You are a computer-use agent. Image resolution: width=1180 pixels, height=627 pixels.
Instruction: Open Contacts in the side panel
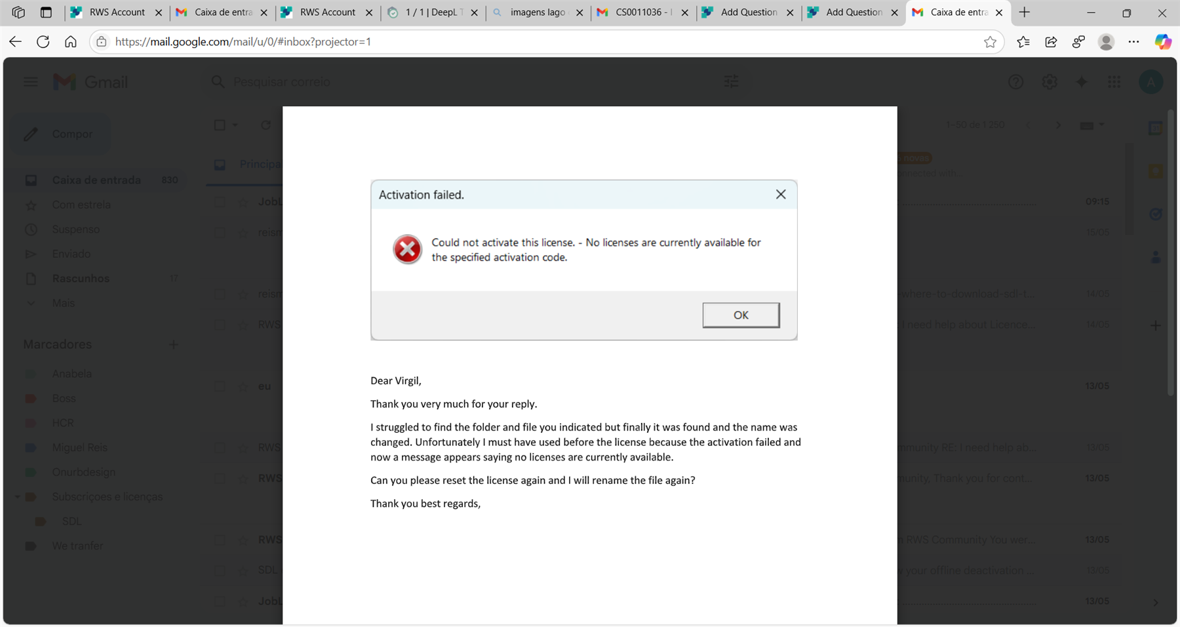point(1156,258)
